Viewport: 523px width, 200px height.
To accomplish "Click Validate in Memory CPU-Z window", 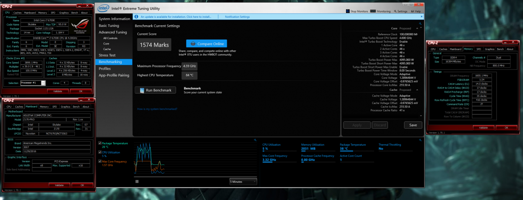I will pyautogui.click(x=483, y=128).
